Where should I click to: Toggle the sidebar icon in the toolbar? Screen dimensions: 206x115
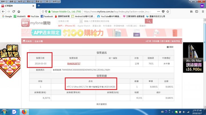point(197,11)
